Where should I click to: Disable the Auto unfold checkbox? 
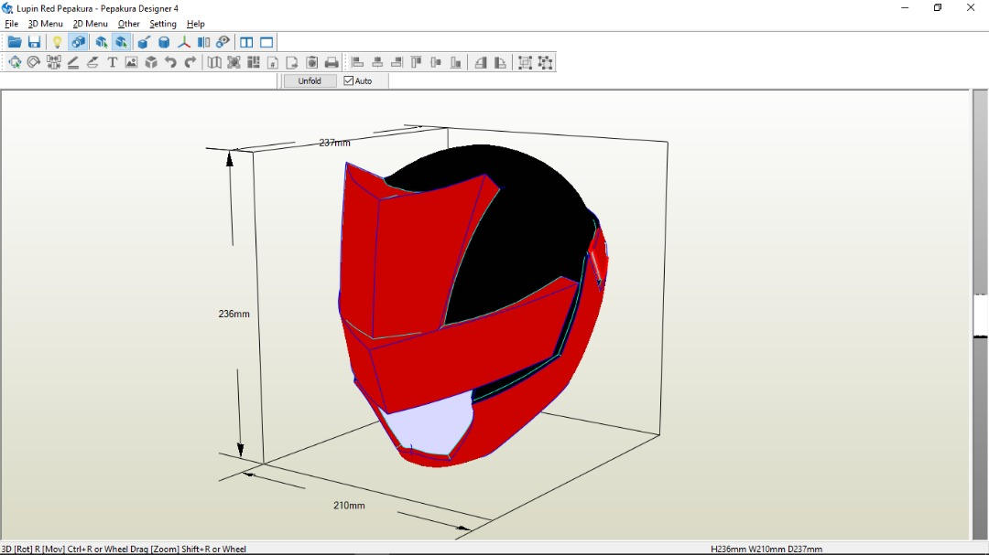click(347, 80)
